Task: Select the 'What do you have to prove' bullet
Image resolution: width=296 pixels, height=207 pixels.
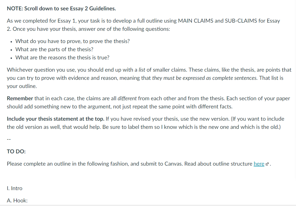Action: [73, 41]
